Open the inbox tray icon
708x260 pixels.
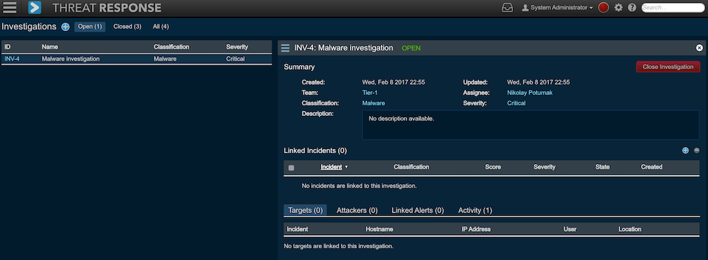pyautogui.click(x=507, y=8)
